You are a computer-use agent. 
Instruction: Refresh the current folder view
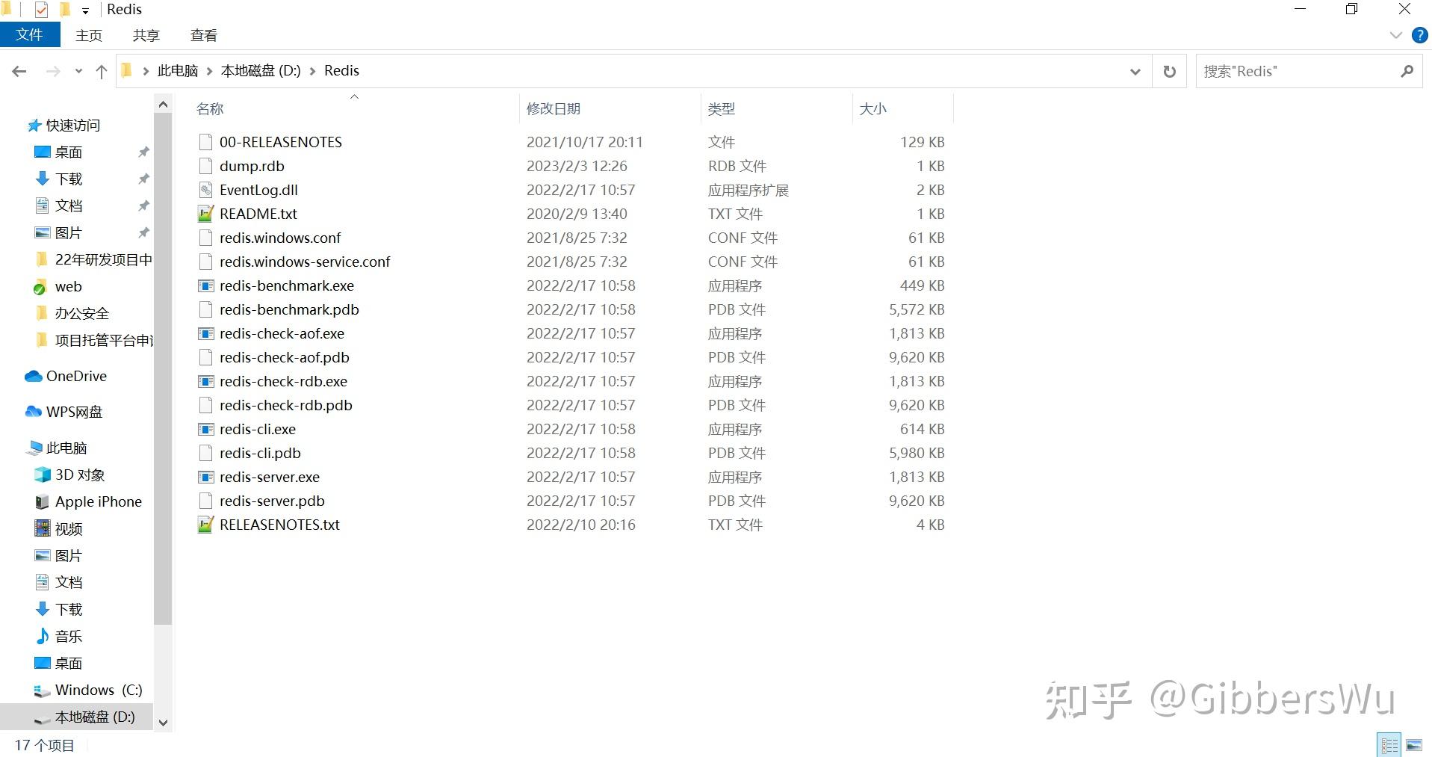click(1169, 70)
